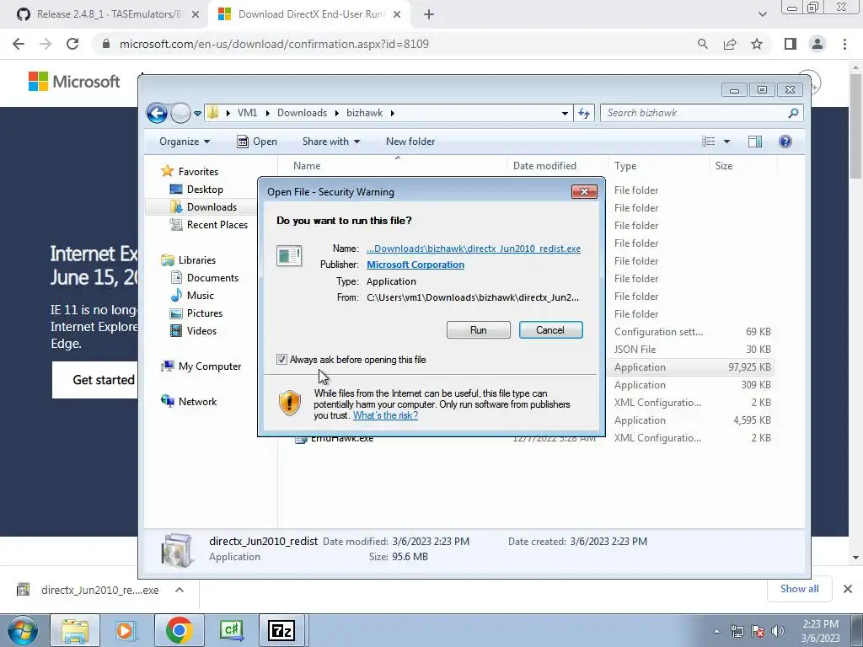
Task: Select My Computer in navigation pane
Action: 209,366
